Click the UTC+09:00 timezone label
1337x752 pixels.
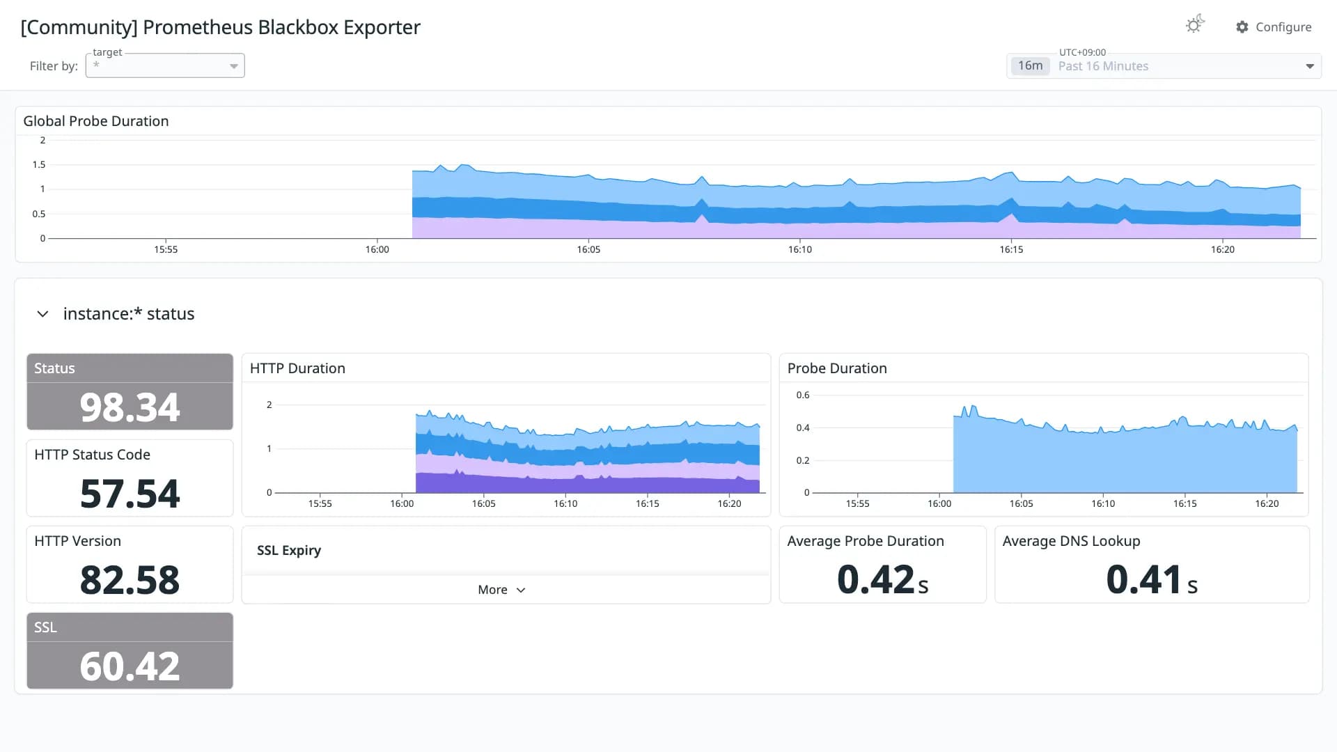click(1082, 52)
